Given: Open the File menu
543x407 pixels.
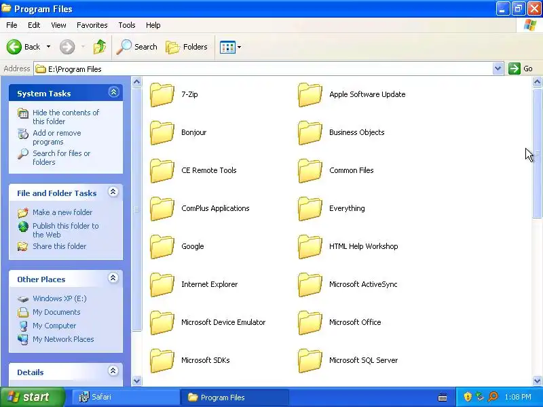Looking at the screenshot, I should pos(12,25).
